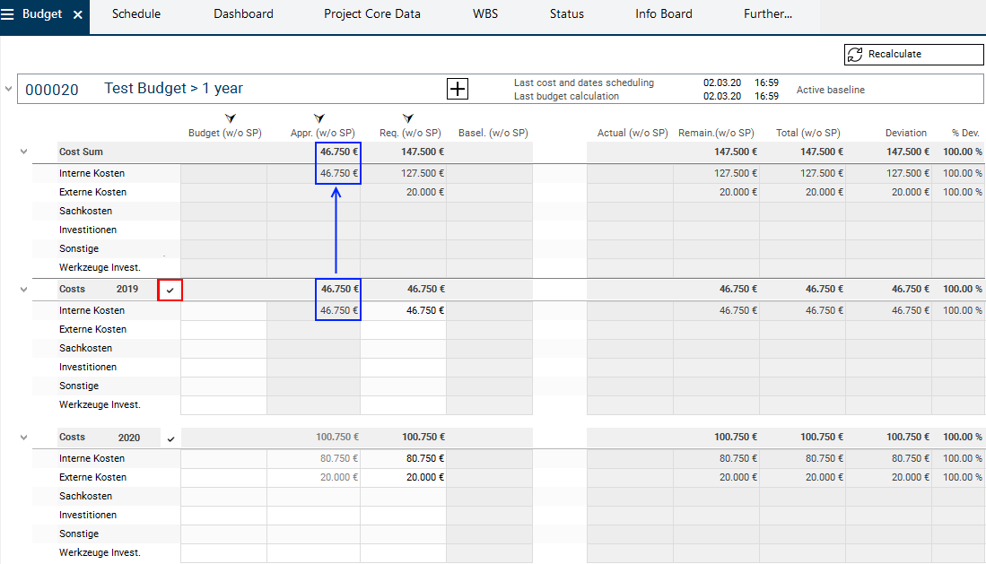
Task: Click the arrow icon above Req. (w/o SP)
Action: click(x=408, y=118)
